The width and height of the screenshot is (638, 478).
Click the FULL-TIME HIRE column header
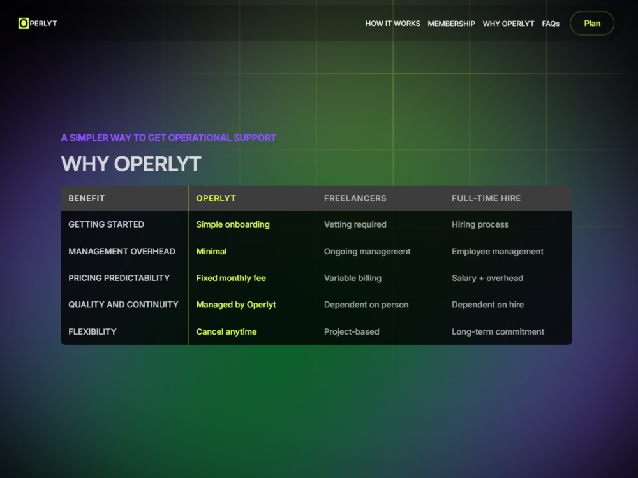pyautogui.click(x=486, y=198)
